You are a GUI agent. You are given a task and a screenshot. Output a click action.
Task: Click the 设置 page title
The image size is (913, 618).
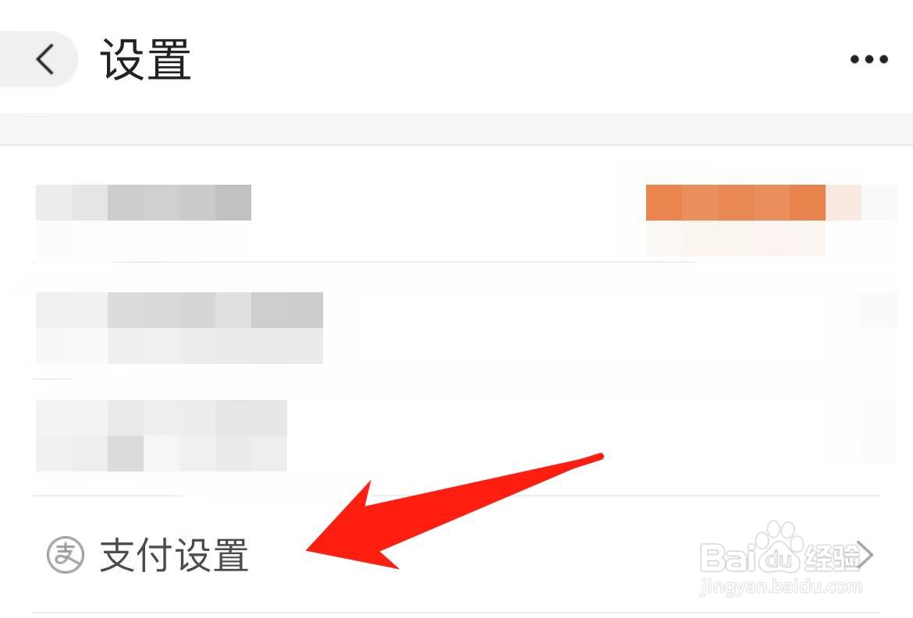pyautogui.click(x=146, y=58)
